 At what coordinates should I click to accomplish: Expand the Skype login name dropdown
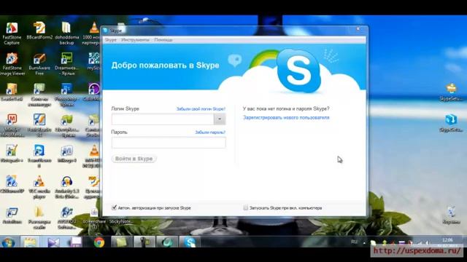tap(220, 119)
